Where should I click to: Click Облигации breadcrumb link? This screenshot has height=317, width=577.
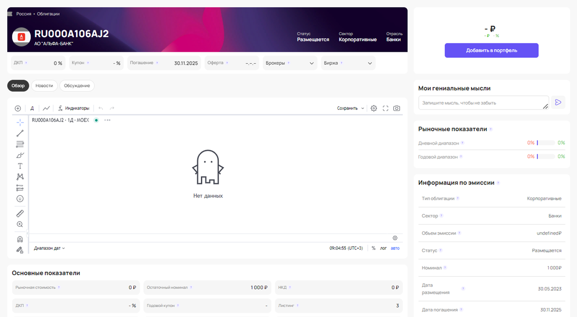(49, 14)
